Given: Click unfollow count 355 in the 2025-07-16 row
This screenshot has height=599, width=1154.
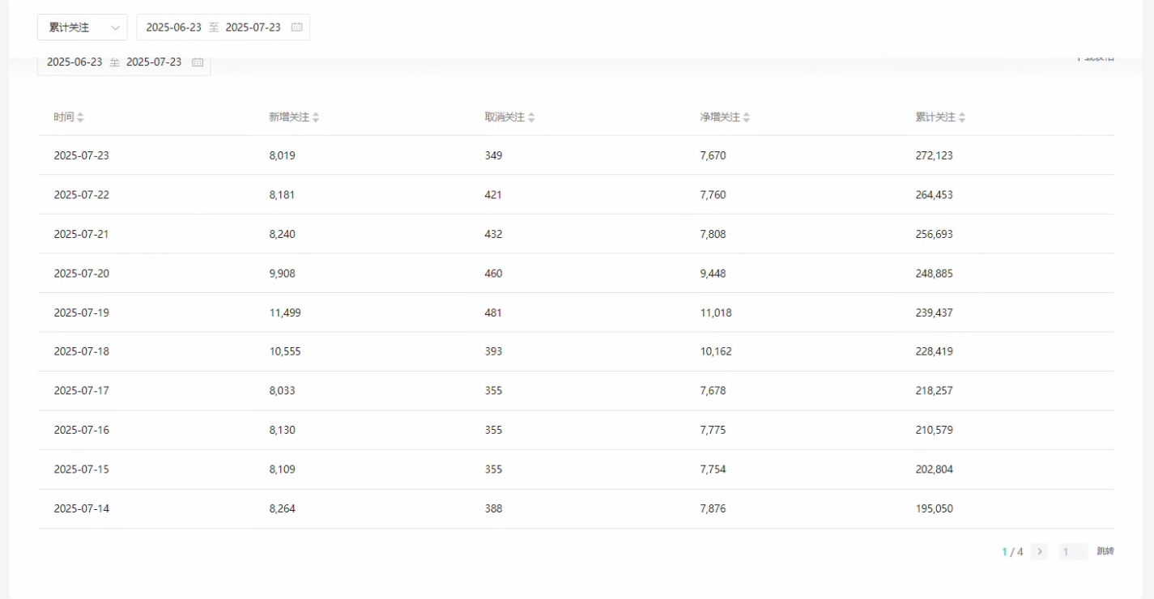Looking at the screenshot, I should pyautogui.click(x=493, y=430).
